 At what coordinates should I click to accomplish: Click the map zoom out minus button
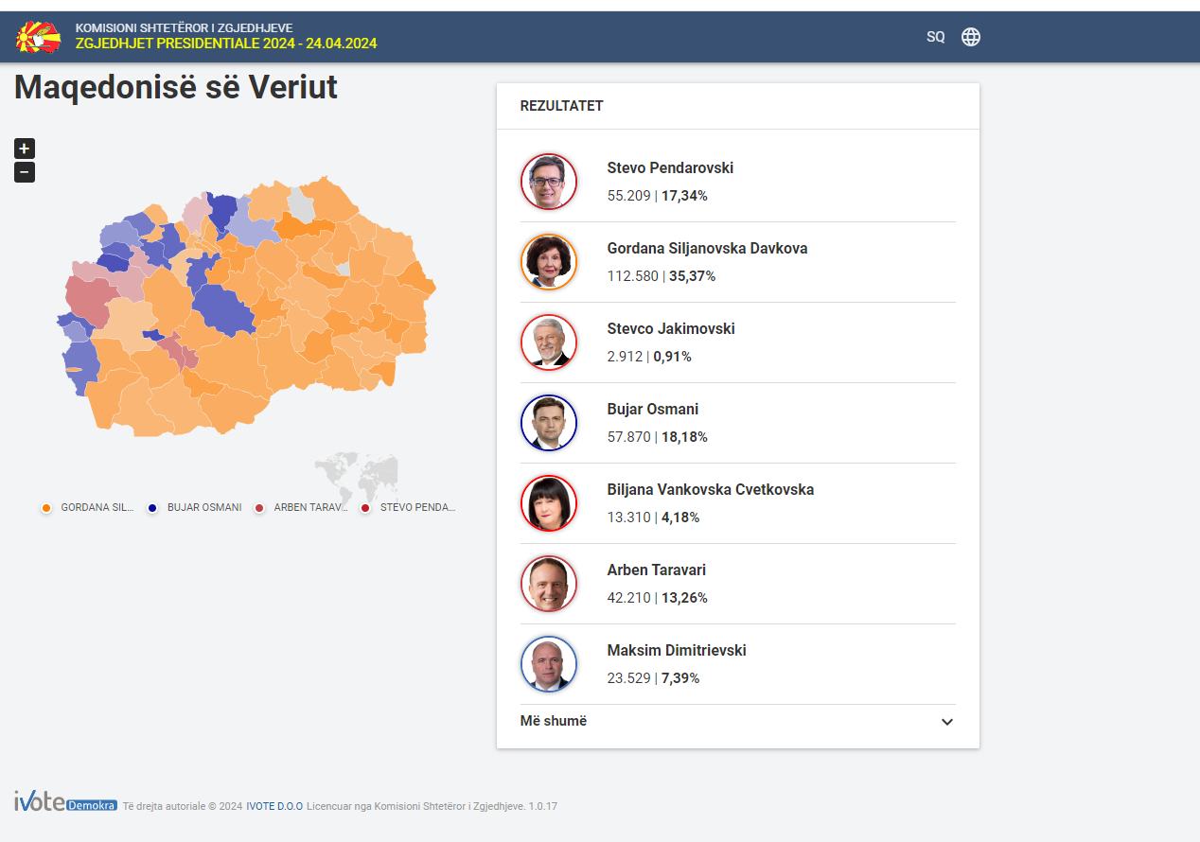coord(25,172)
